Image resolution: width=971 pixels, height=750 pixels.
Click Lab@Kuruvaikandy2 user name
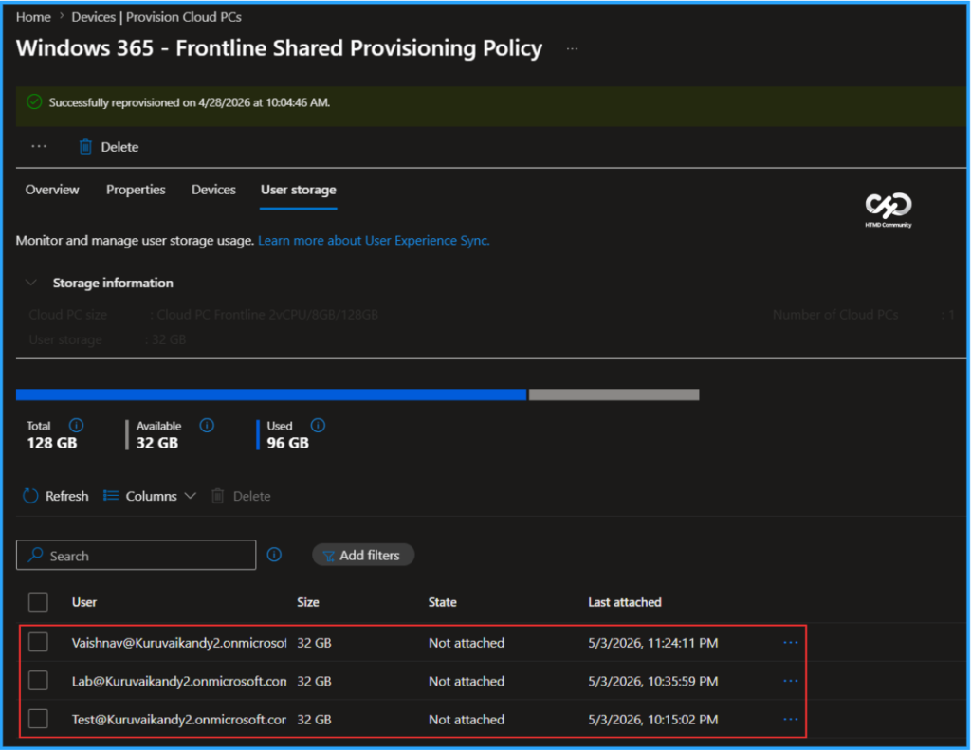pos(179,681)
